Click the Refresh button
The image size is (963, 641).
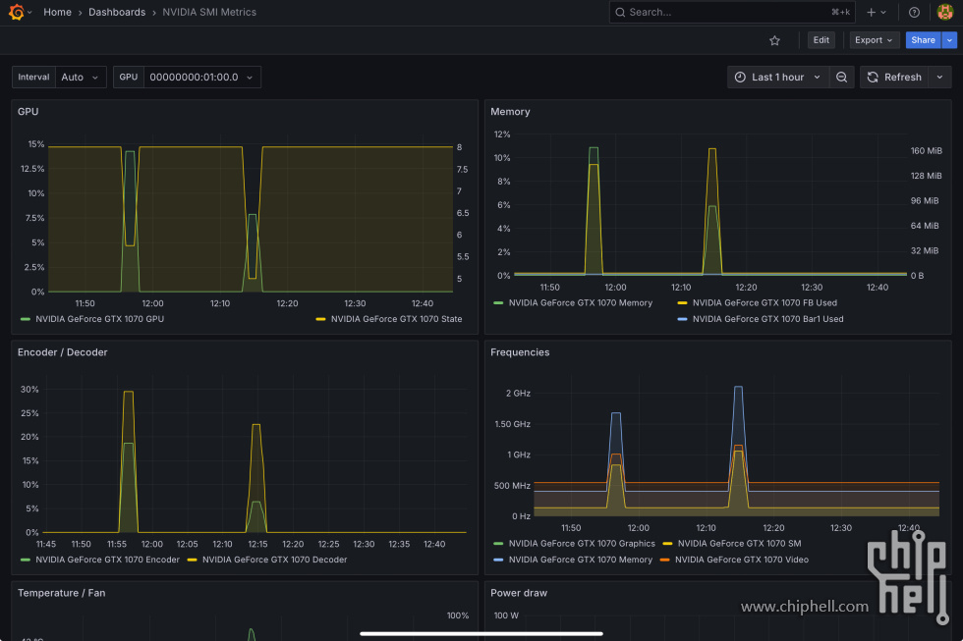click(894, 78)
